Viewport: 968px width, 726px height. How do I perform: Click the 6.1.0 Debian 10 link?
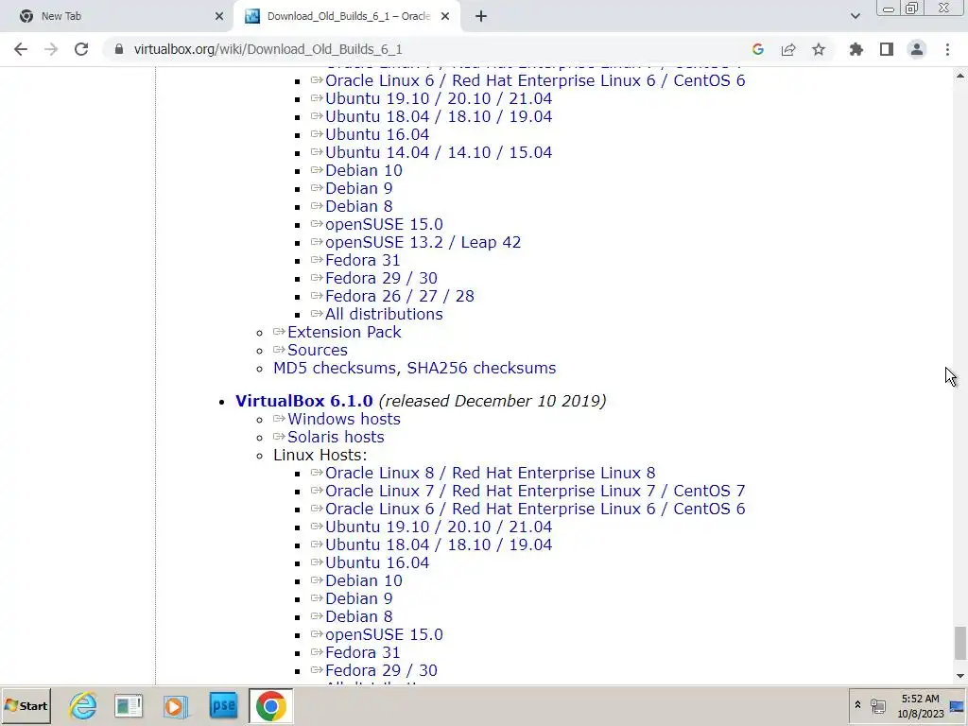364,580
